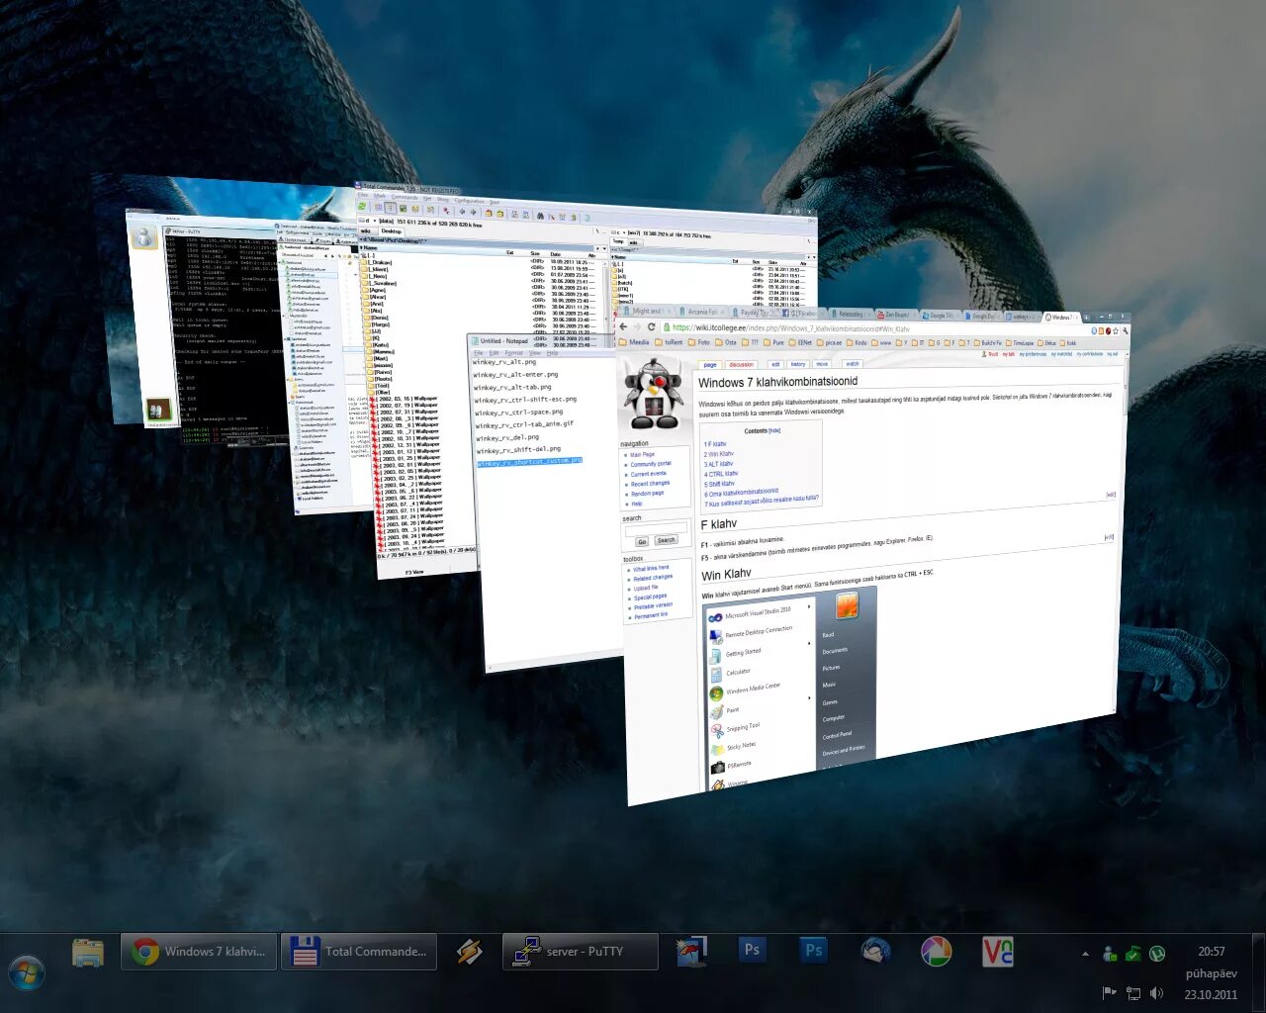This screenshot has width=1266, height=1013.
Task: Click Chrome's Back arrow
Action: coord(623,326)
